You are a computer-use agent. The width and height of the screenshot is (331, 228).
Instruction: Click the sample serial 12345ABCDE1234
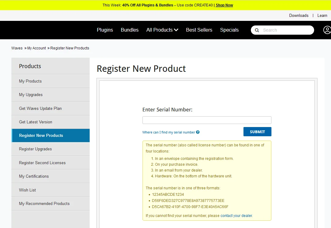coord(168,195)
